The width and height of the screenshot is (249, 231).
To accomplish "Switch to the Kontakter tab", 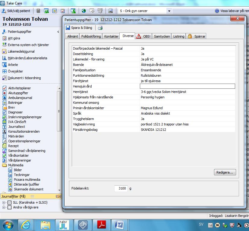I will [x=111, y=36].
